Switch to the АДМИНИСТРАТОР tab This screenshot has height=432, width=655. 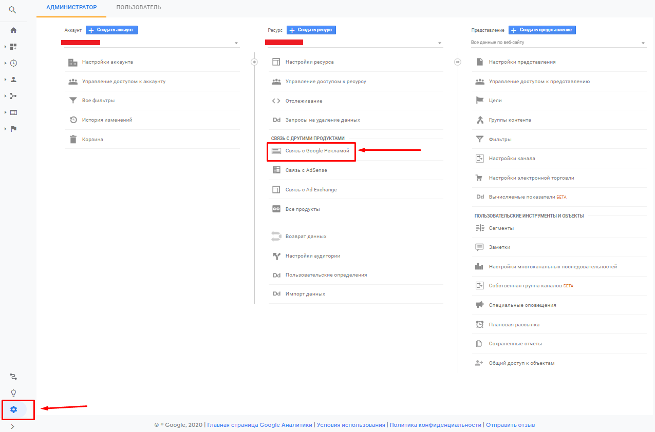point(71,8)
